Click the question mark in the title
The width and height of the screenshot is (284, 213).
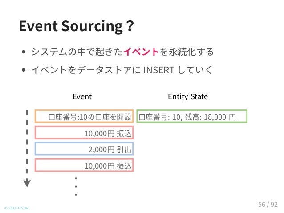(x=130, y=27)
